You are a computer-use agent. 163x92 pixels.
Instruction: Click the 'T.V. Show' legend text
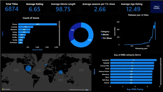pyautogui.click(x=107, y=38)
